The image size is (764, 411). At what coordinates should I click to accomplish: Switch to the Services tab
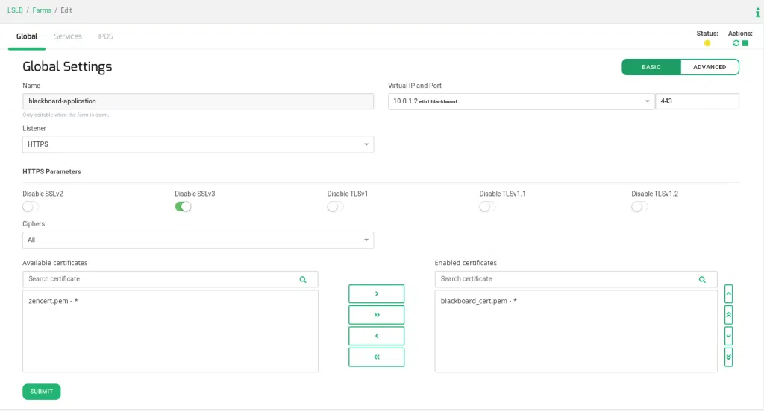[68, 36]
